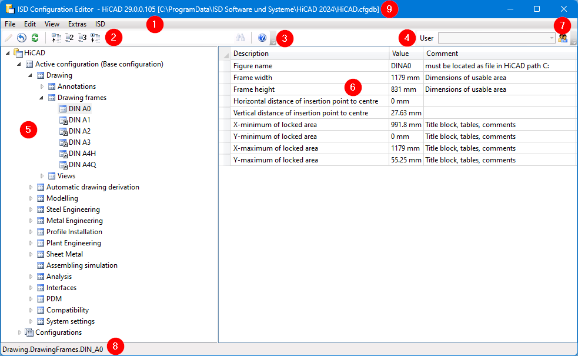Click the Comment column header
This screenshot has width=578, height=356.
pos(500,54)
